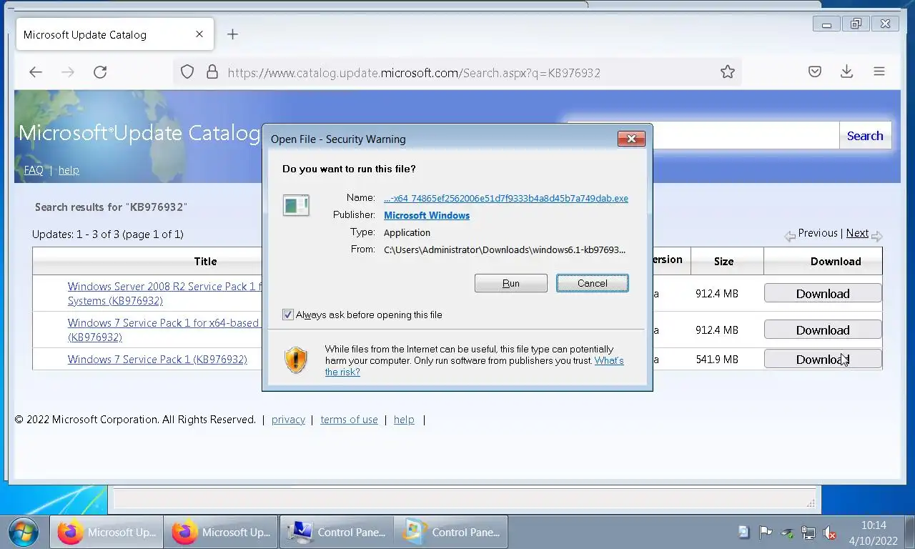Uncheck Always ask before opening this file

tap(288, 315)
